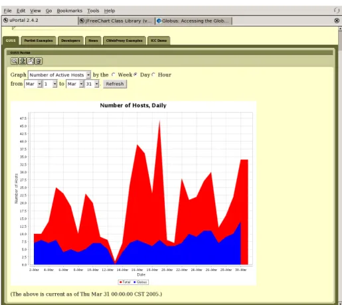Click the magnifier icon in GUSS Portlet toolbar
Image resolution: width=342 pixels, height=305 pixels.
[15, 61]
